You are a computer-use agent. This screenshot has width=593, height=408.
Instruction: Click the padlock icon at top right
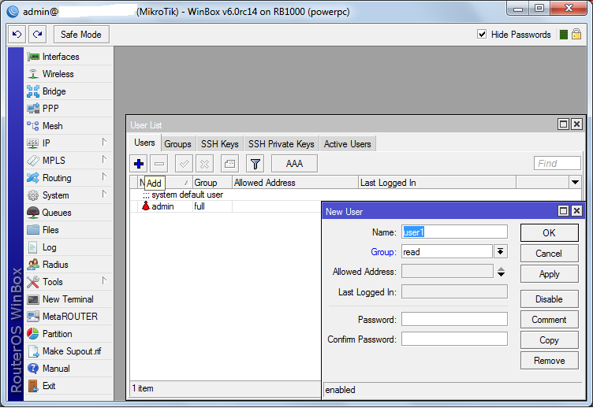(576, 35)
